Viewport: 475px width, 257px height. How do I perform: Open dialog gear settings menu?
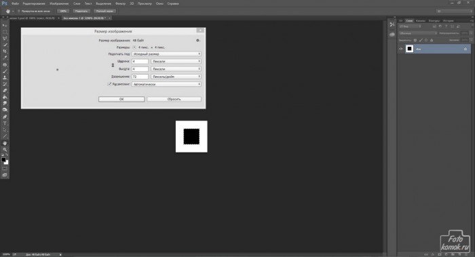click(198, 40)
